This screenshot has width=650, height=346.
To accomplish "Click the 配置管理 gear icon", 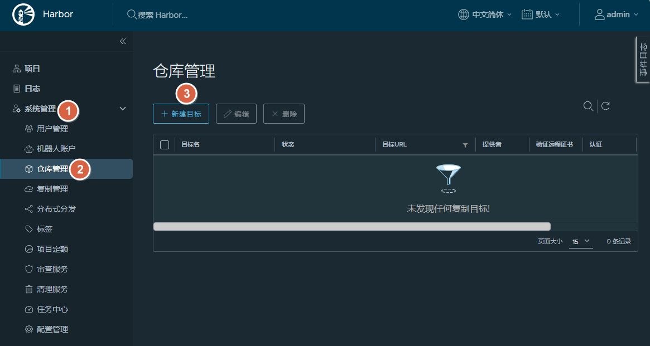I will (28, 329).
